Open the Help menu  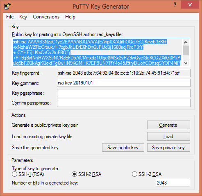pos(70,17)
